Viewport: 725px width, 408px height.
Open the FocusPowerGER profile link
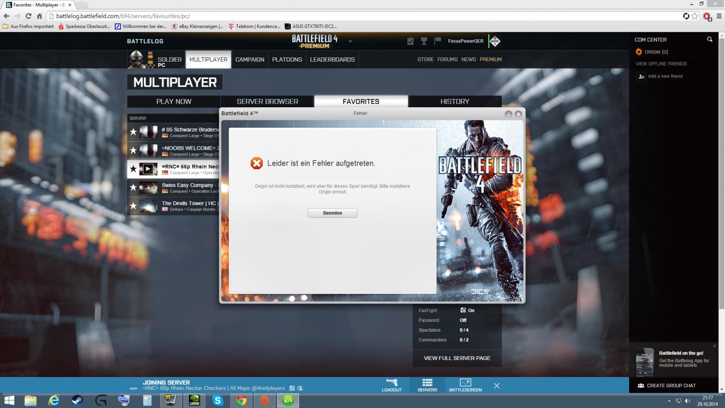(465, 41)
